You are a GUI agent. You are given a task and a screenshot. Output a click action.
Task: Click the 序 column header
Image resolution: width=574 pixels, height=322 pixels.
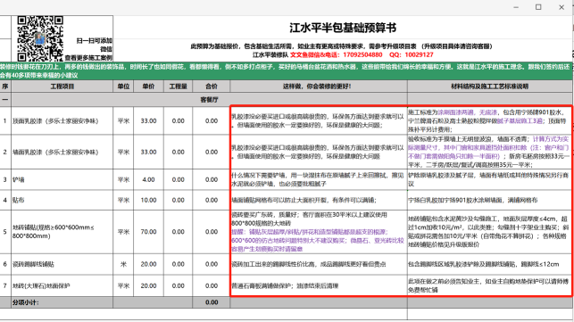[x=5, y=87]
